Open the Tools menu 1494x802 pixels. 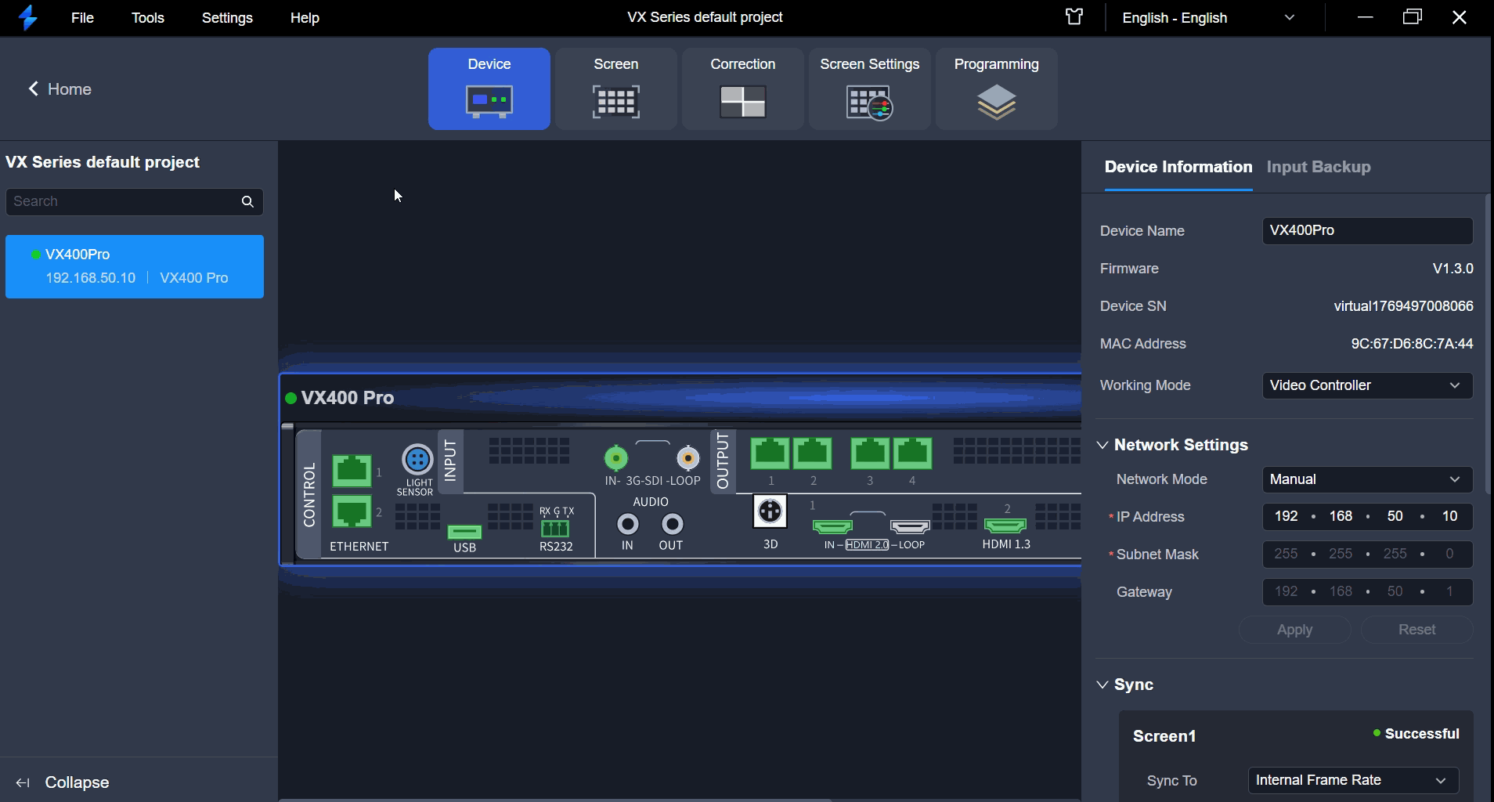tap(147, 18)
